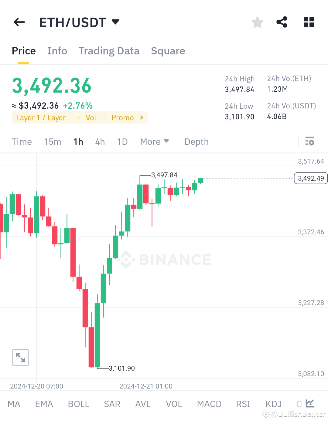Toggle the MA indicator
Screen dimensions: 328x421
[x=14, y=404]
